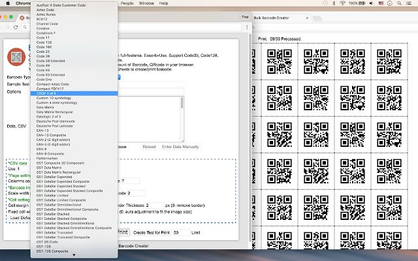The image size is (418, 261).
Task: Click the US flag input source icon
Action: (x=381, y=3)
